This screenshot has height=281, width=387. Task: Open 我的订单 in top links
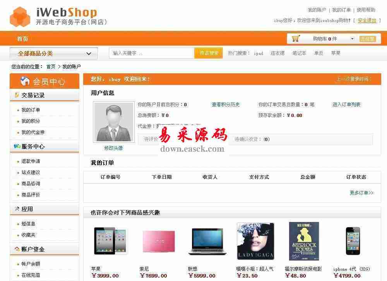(x=341, y=10)
